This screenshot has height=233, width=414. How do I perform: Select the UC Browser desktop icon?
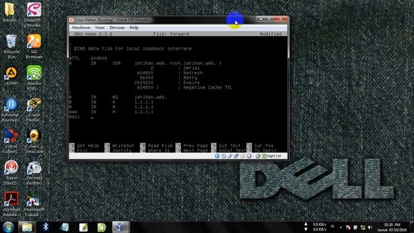(x=34, y=47)
